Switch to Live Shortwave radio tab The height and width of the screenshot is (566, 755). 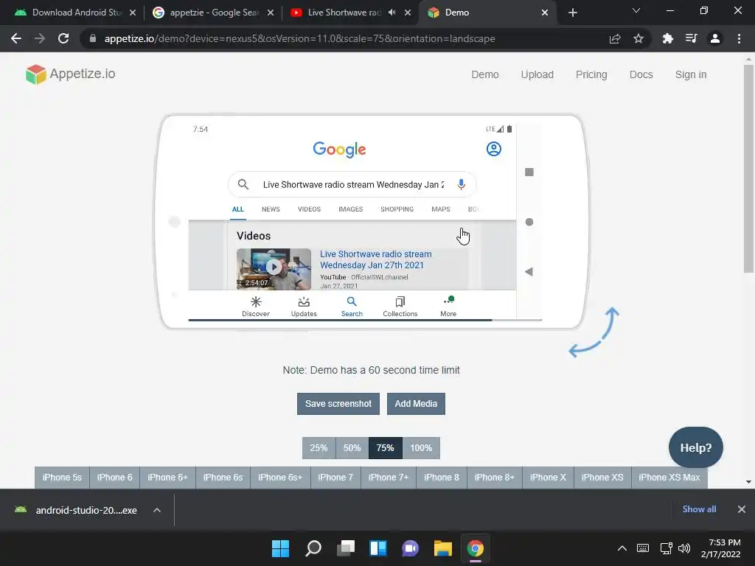point(350,13)
